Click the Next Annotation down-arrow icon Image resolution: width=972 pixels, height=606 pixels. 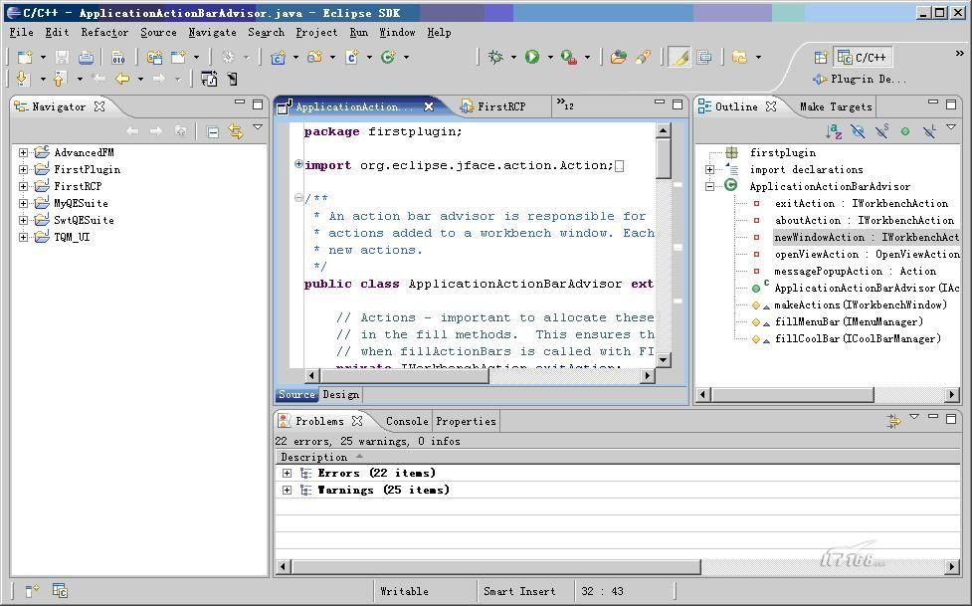(23, 79)
